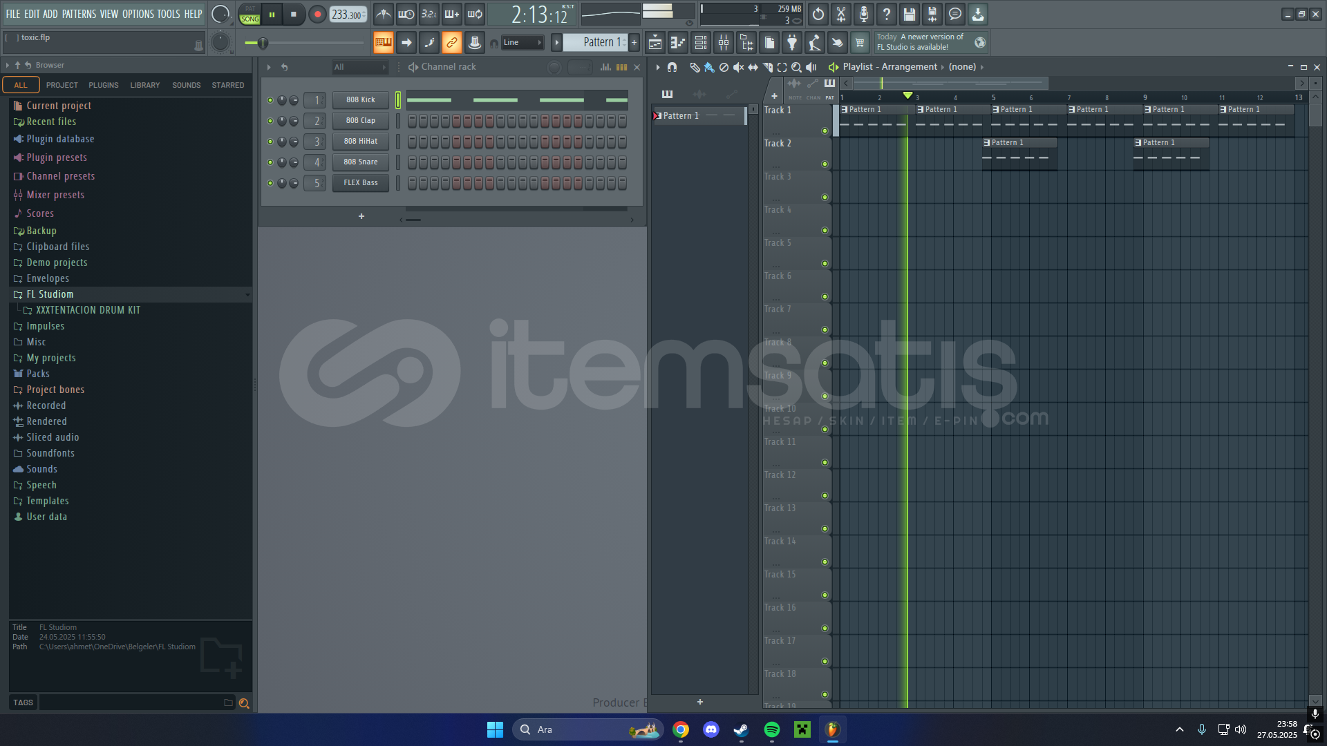
Task: Add a channel with the plus button
Action: [361, 217]
